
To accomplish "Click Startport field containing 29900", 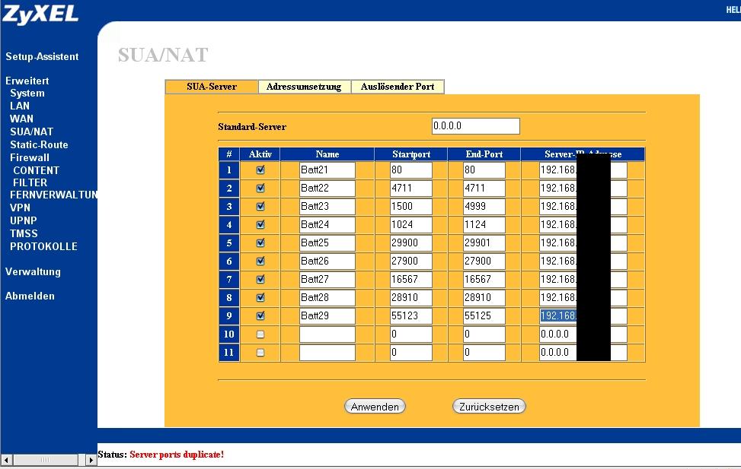I will point(410,243).
